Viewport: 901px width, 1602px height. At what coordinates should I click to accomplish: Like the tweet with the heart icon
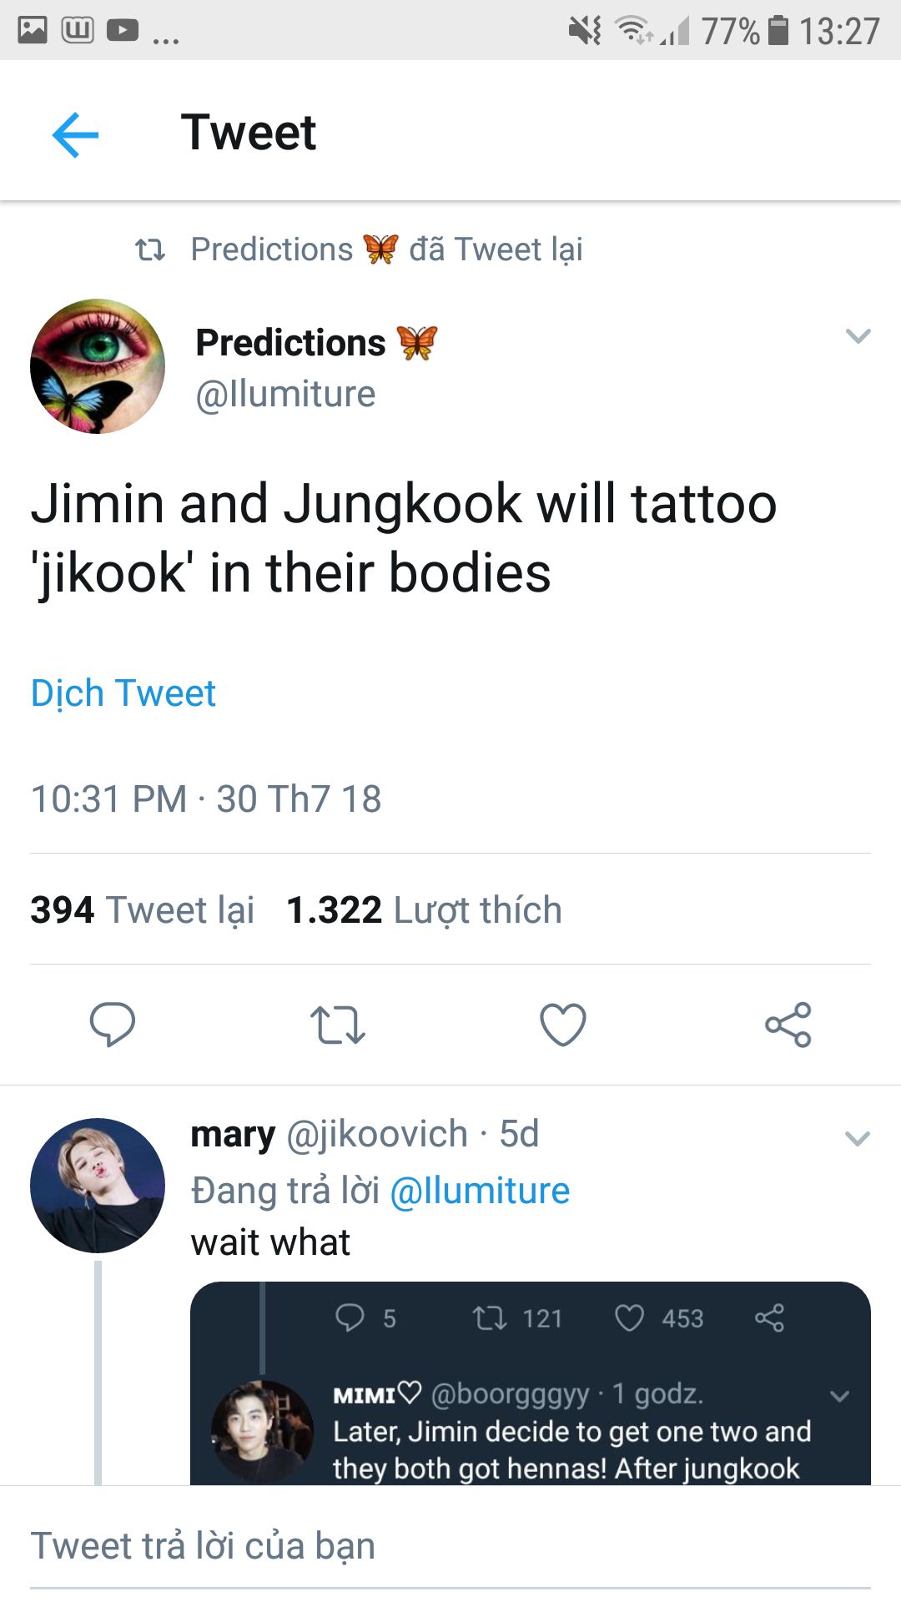563,1025
